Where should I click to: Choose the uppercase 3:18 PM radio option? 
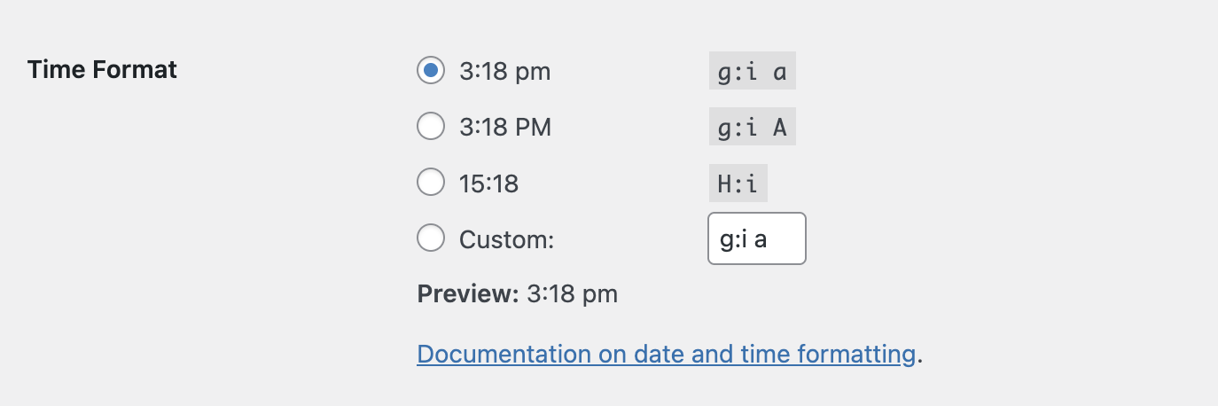(431, 128)
